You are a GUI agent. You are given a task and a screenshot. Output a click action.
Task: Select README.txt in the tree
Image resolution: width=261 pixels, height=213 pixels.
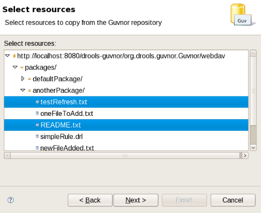click(126, 125)
